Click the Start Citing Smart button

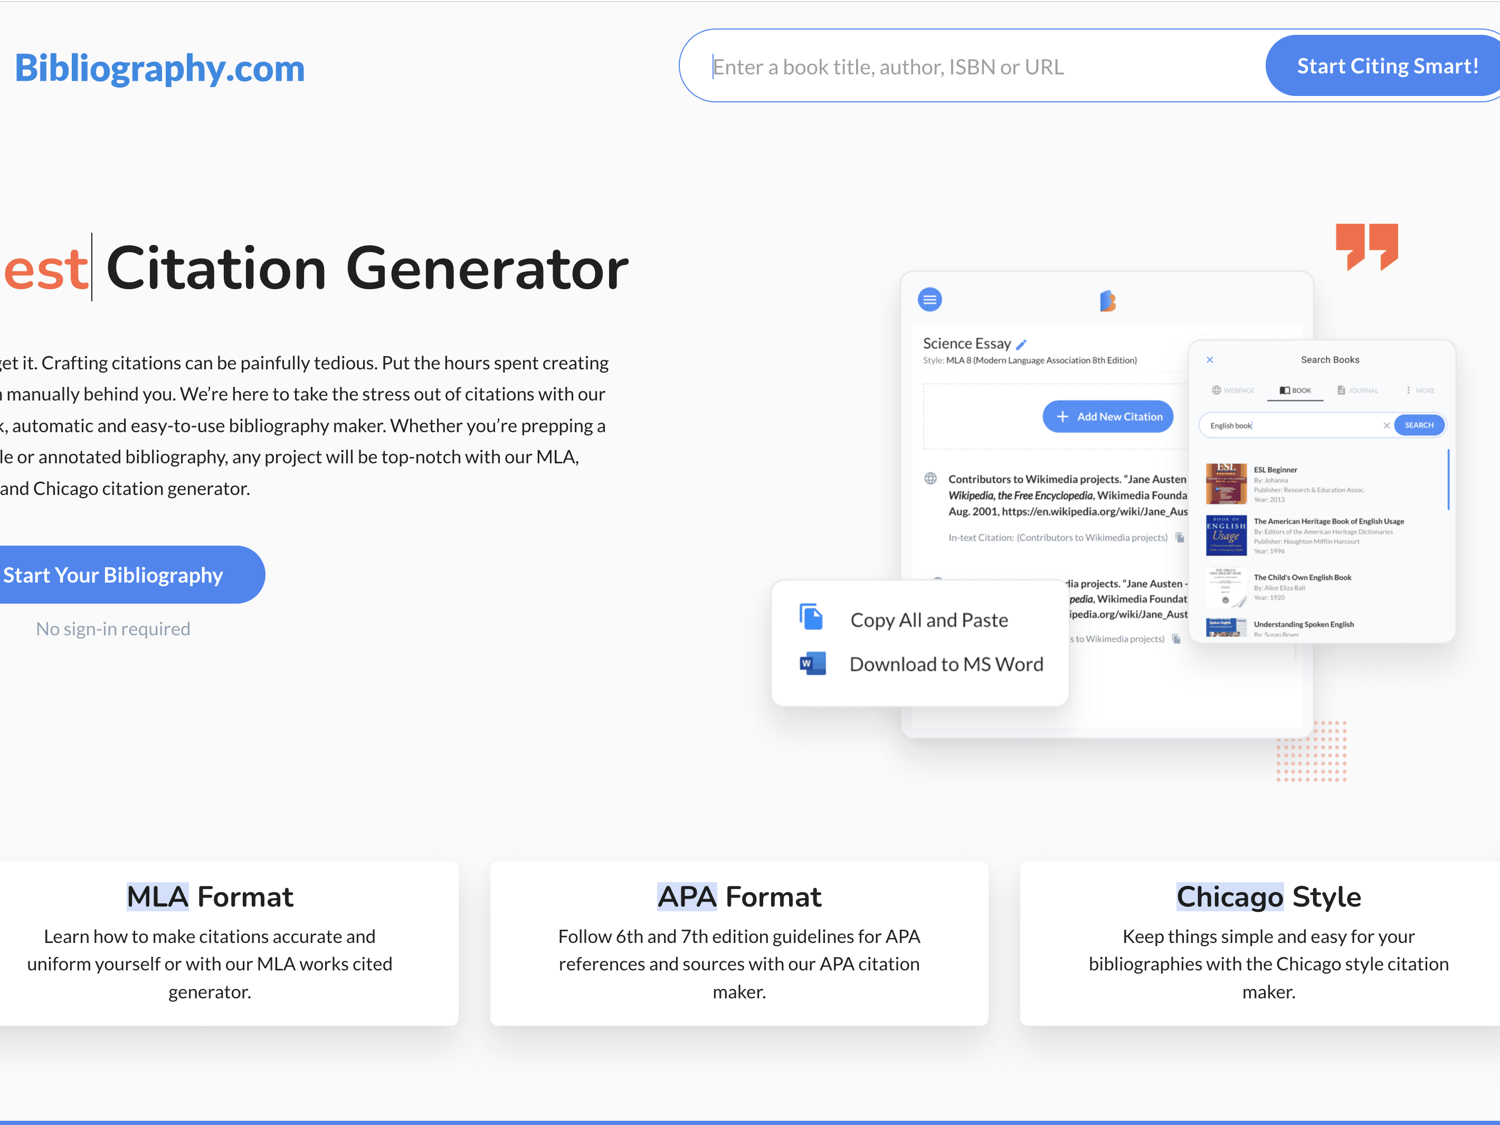pos(1390,66)
